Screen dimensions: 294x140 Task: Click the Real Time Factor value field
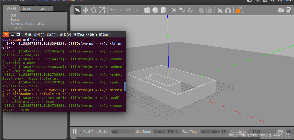[x=123, y=131]
